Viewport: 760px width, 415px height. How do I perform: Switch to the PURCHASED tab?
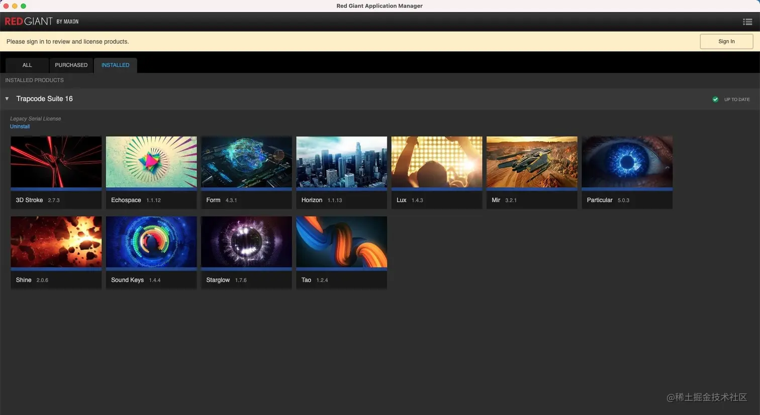point(71,65)
